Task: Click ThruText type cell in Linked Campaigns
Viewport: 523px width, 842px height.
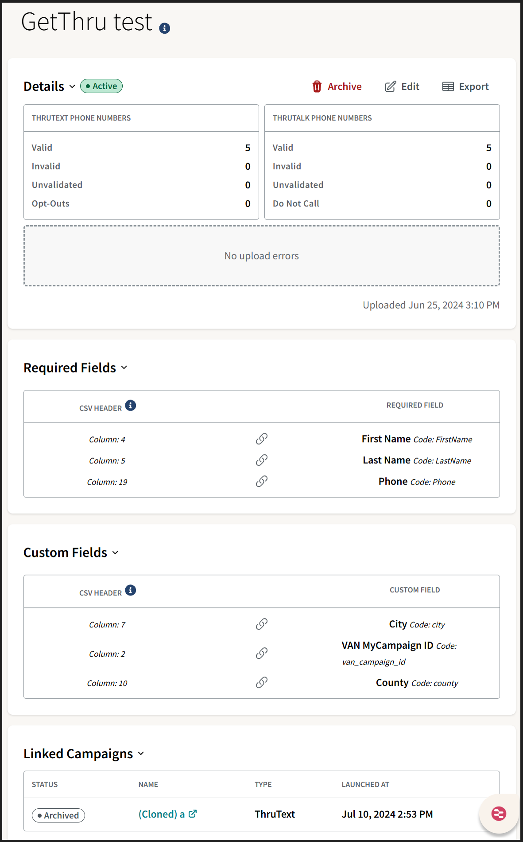Action: click(x=275, y=814)
